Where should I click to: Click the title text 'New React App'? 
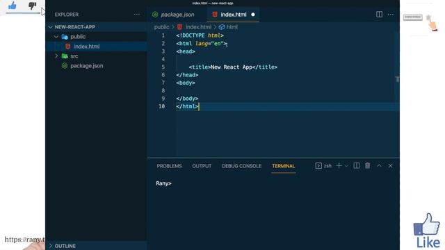pyautogui.click(x=232, y=67)
